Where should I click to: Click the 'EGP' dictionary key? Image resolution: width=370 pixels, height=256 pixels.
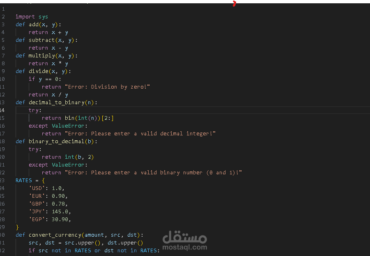tap(37, 219)
